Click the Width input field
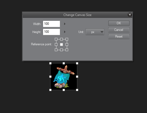This screenshot has height=113, width=147. 51,24
